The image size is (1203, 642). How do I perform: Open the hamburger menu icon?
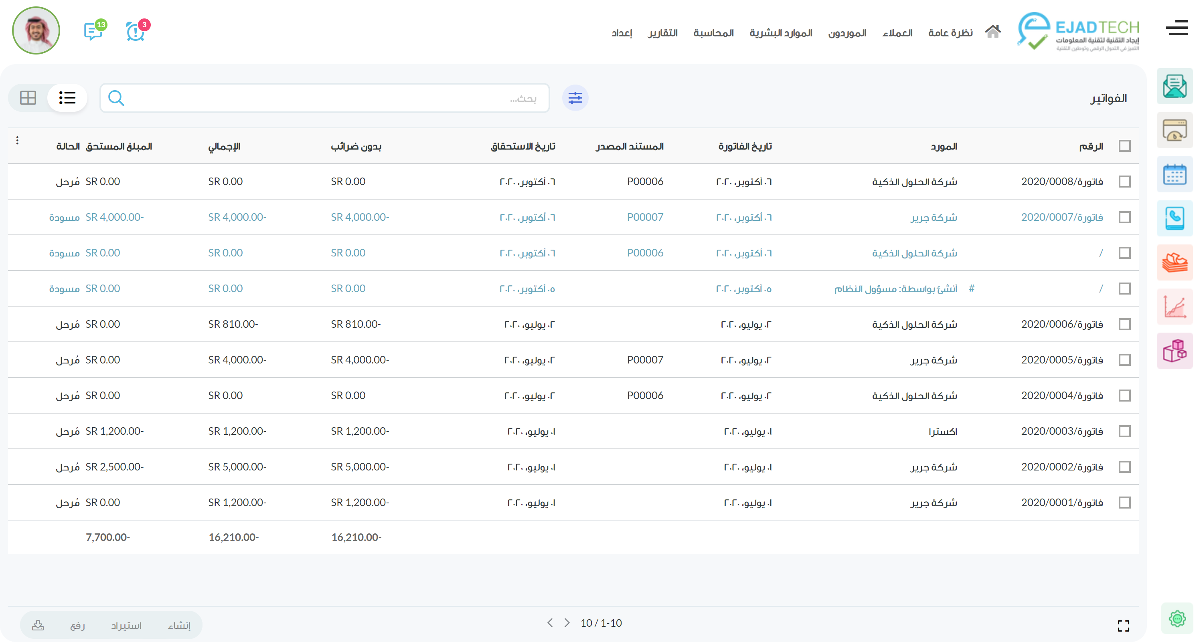coord(1177,28)
